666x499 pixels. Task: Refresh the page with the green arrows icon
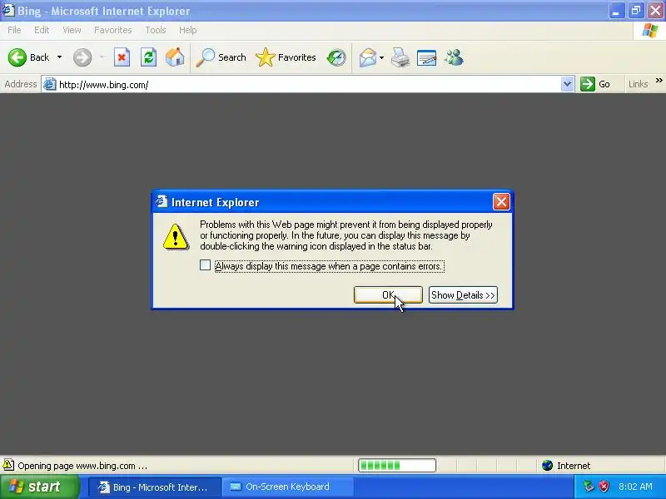(x=148, y=57)
